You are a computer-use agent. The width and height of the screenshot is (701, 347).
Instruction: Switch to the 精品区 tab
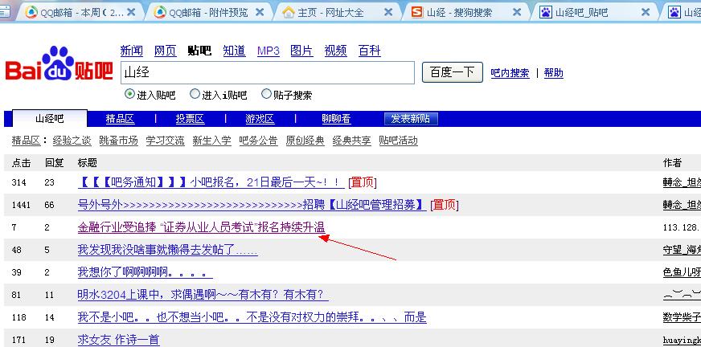(120, 119)
